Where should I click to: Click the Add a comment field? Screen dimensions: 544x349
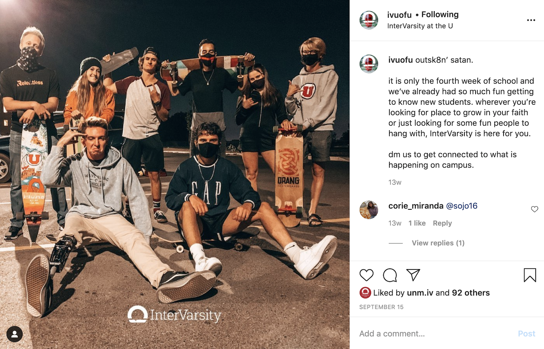(436, 334)
